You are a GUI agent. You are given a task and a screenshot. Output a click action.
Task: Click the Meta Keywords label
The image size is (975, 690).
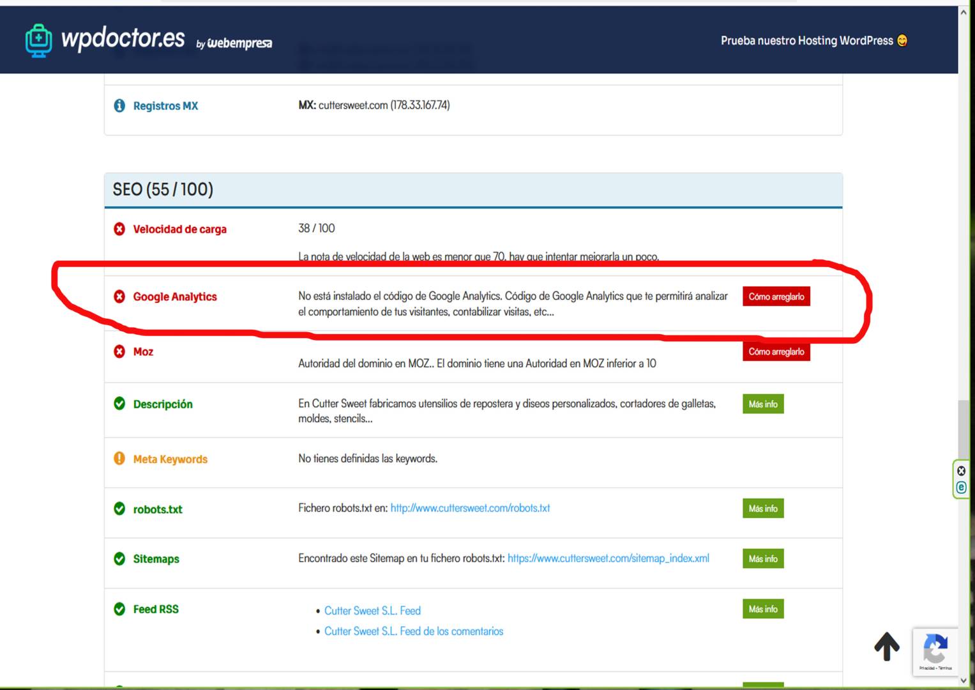tap(170, 459)
